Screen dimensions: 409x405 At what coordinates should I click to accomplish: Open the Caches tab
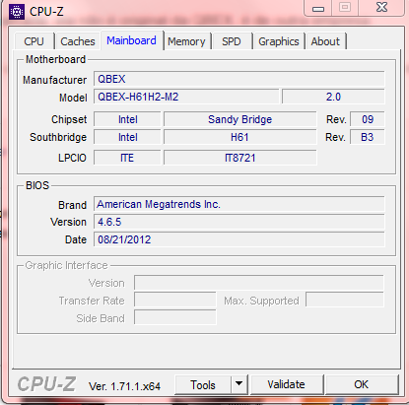(78, 41)
